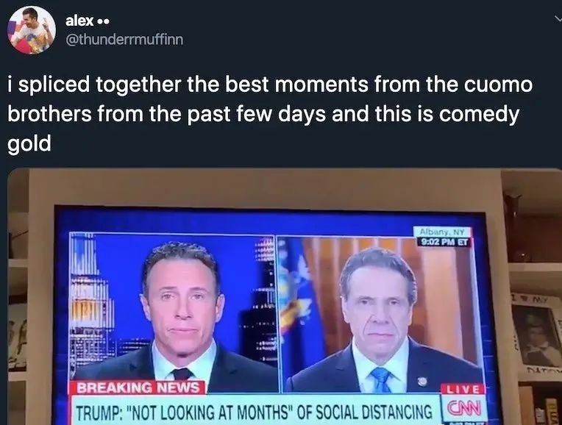
Task: Open the @thunderrmuffinn handle link
Action: click(124, 40)
